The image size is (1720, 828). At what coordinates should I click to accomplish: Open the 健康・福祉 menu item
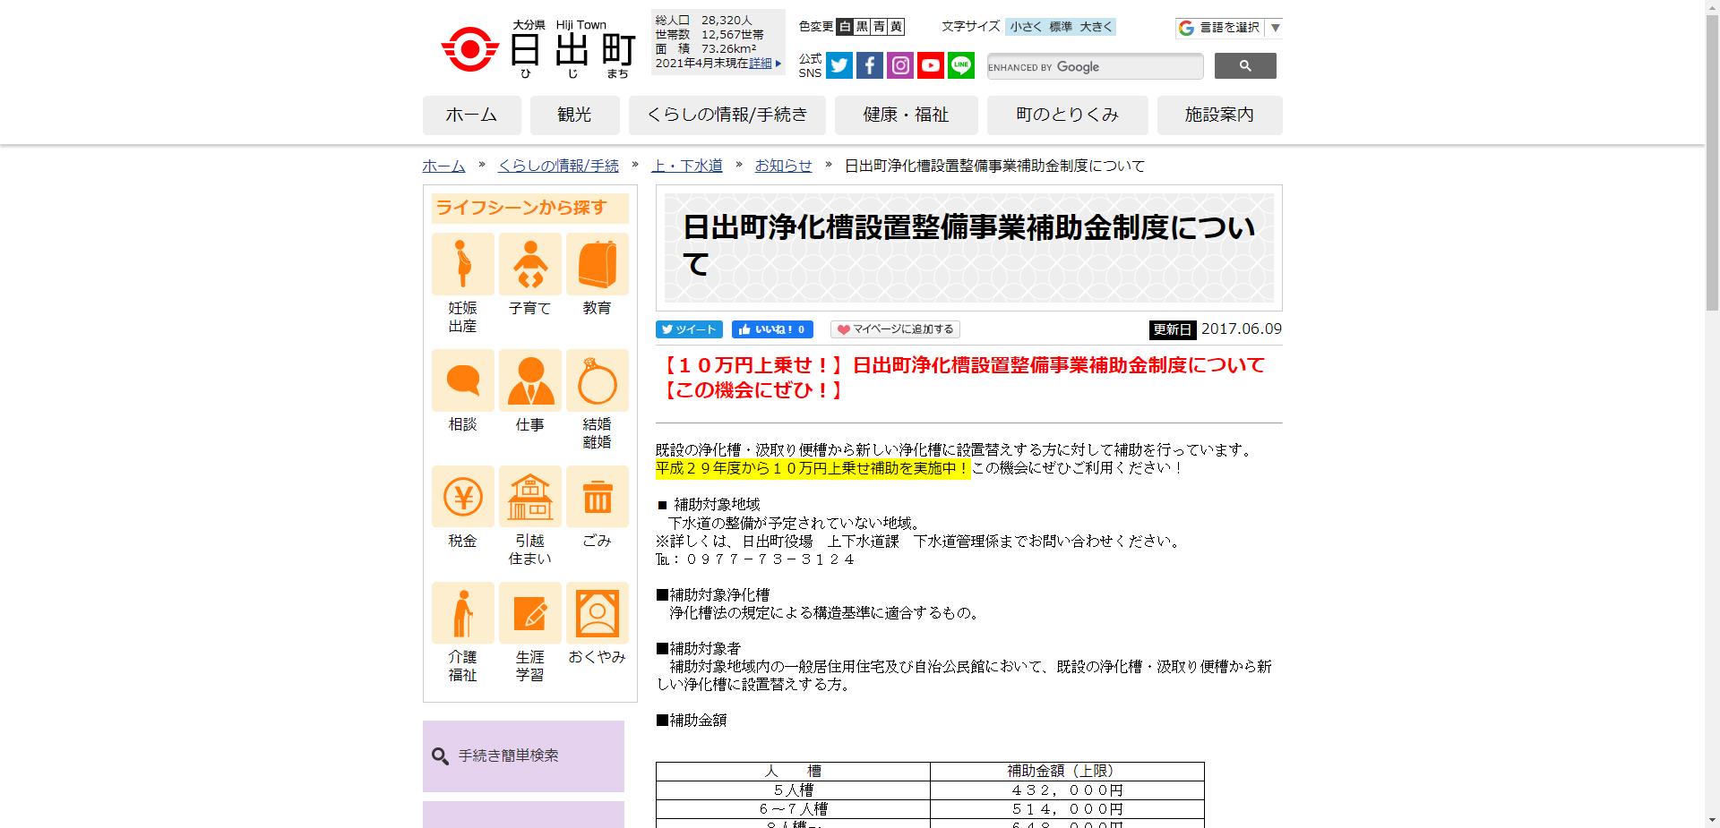point(905,115)
